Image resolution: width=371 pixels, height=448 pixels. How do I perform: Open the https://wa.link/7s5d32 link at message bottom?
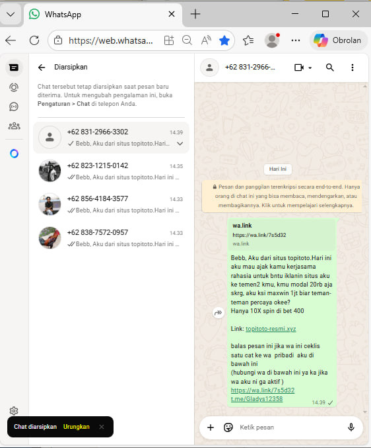pyautogui.click(x=263, y=390)
